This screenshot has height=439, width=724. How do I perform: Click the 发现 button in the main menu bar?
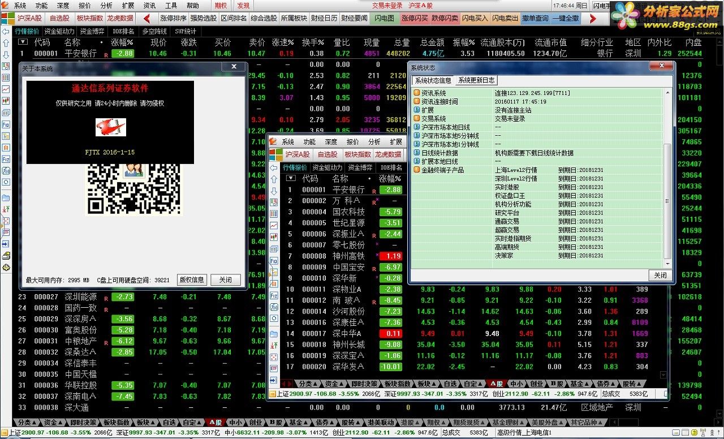243,6
